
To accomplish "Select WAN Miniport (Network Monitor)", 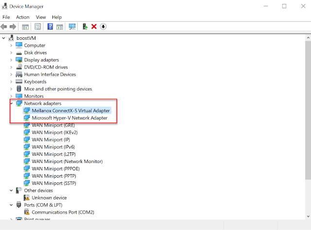I will 67,162.
